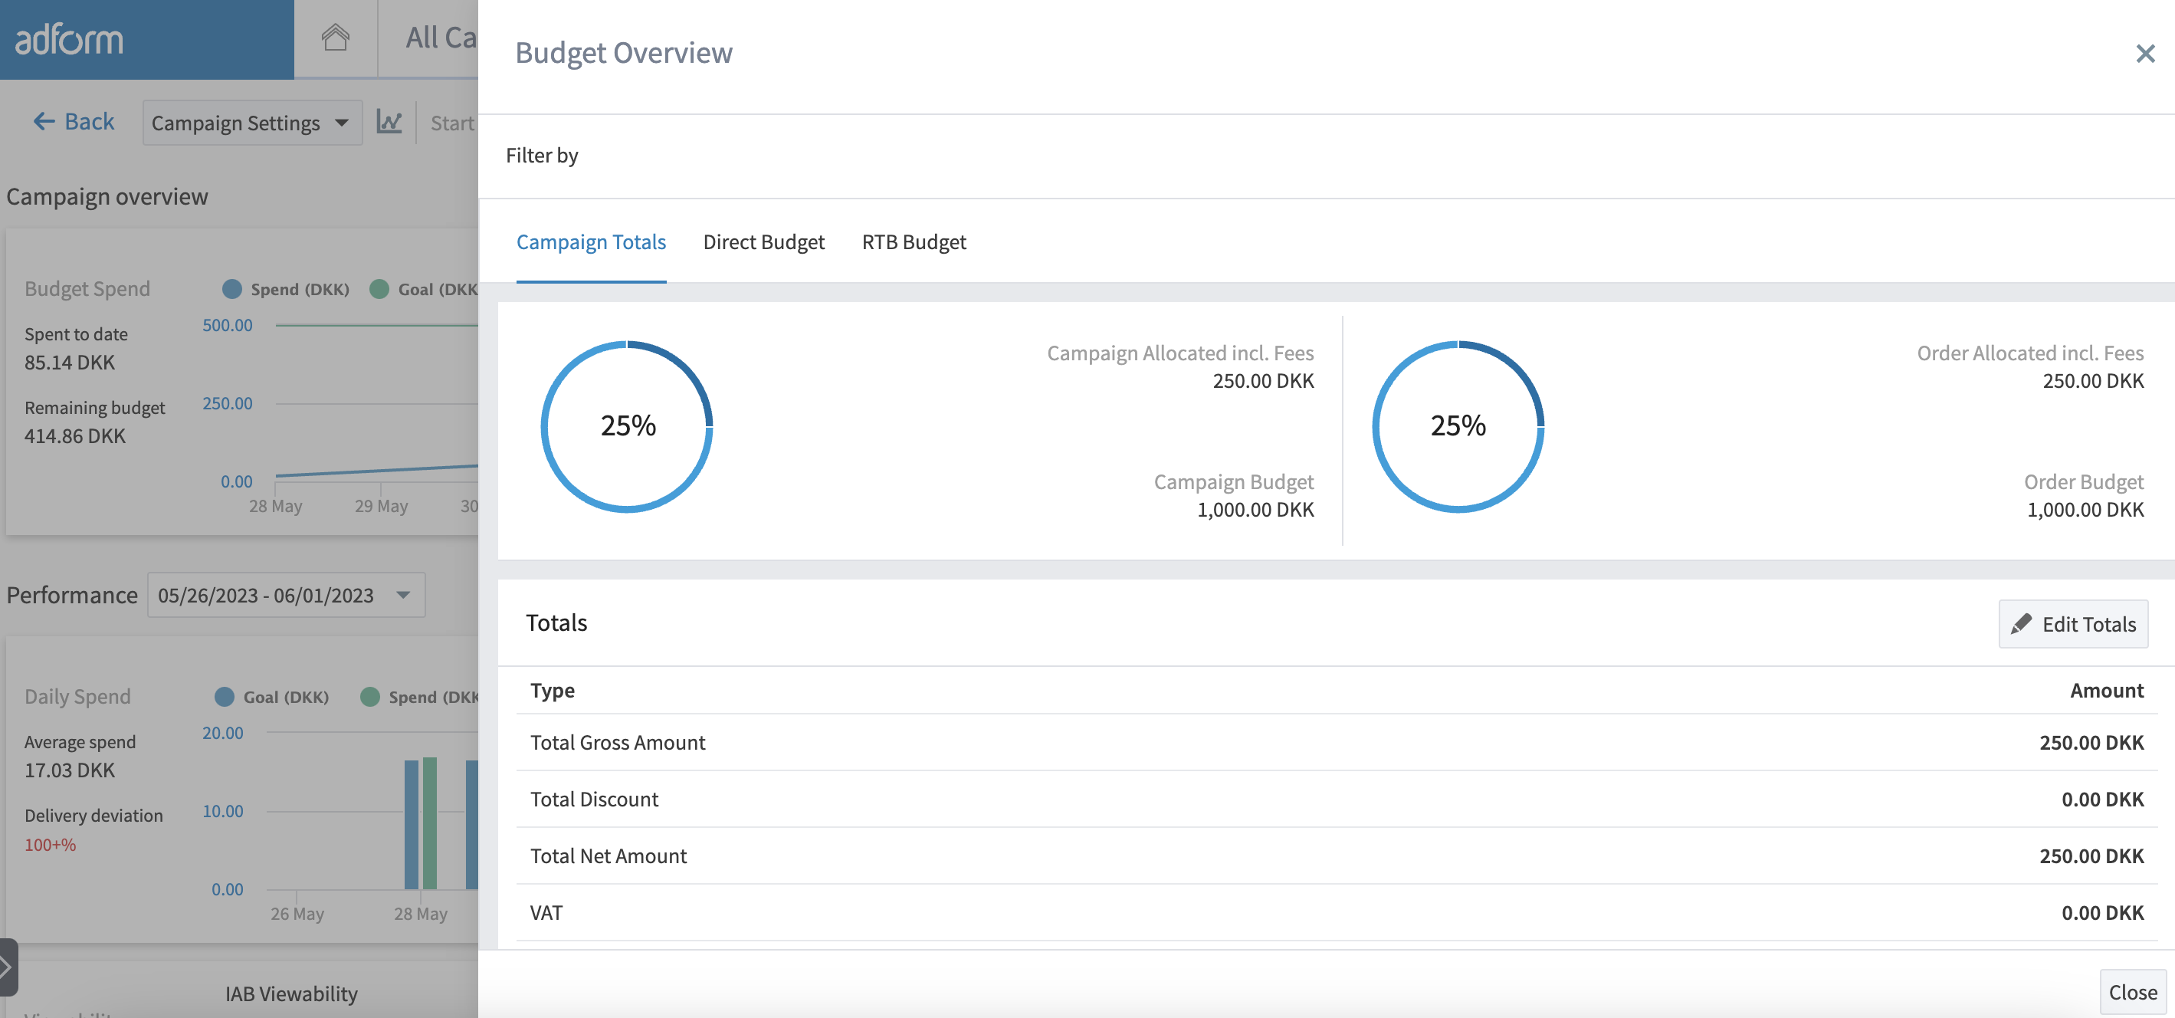2175x1018 pixels.
Task: Click the Close button
Action: pos(2132,992)
